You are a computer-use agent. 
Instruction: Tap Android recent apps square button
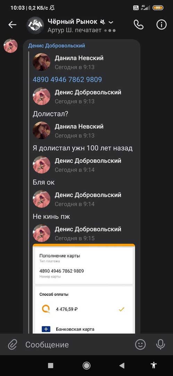point(50,366)
